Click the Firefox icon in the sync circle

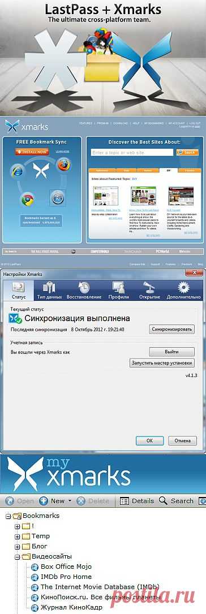coord(64,165)
